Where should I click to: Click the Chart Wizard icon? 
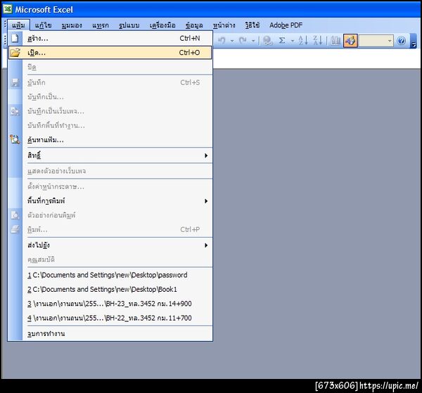(335, 41)
